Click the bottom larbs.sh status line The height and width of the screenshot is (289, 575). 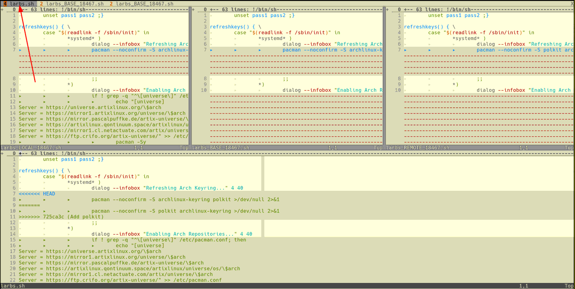[287, 286]
